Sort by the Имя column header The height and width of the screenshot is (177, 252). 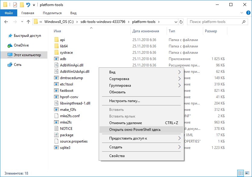pyautogui.click(x=57, y=31)
